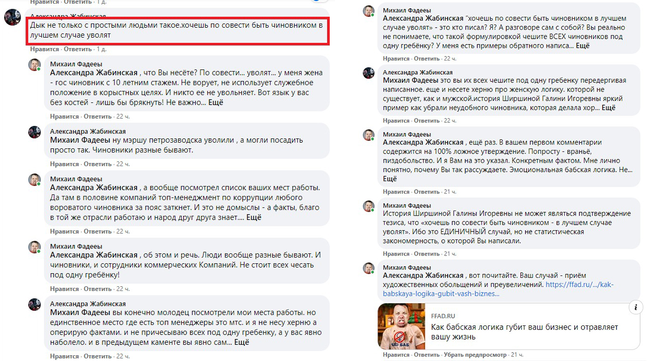The height and width of the screenshot is (361, 649).
Task: Click avatar beside 'вот почитайте' comment
Action: coord(369,269)
